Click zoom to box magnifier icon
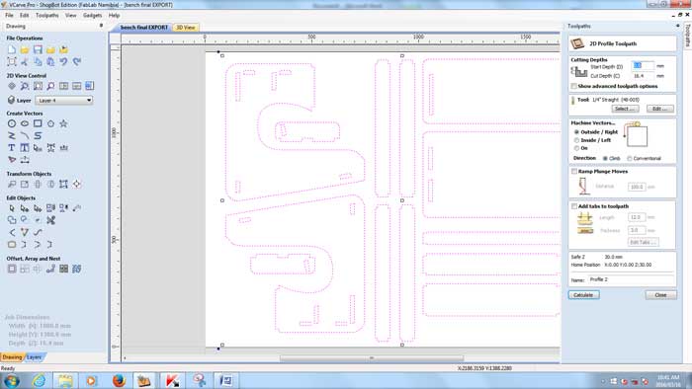Image resolution: width=692 pixels, height=389 pixels. click(25, 86)
